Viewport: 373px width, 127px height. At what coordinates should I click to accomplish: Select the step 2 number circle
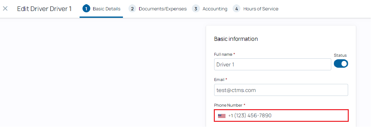click(132, 9)
